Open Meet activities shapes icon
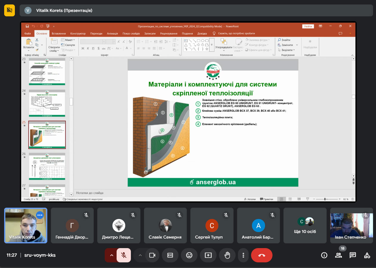The image size is (376, 268). pyautogui.click(x=367, y=255)
